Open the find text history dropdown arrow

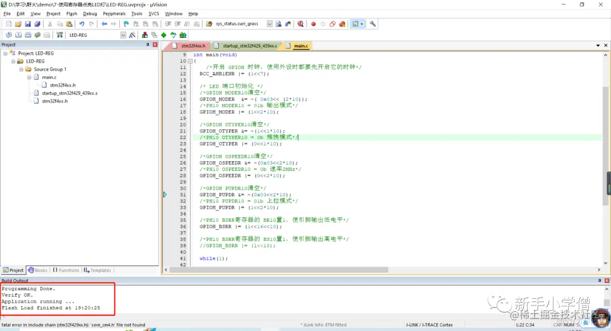tap(270, 24)
